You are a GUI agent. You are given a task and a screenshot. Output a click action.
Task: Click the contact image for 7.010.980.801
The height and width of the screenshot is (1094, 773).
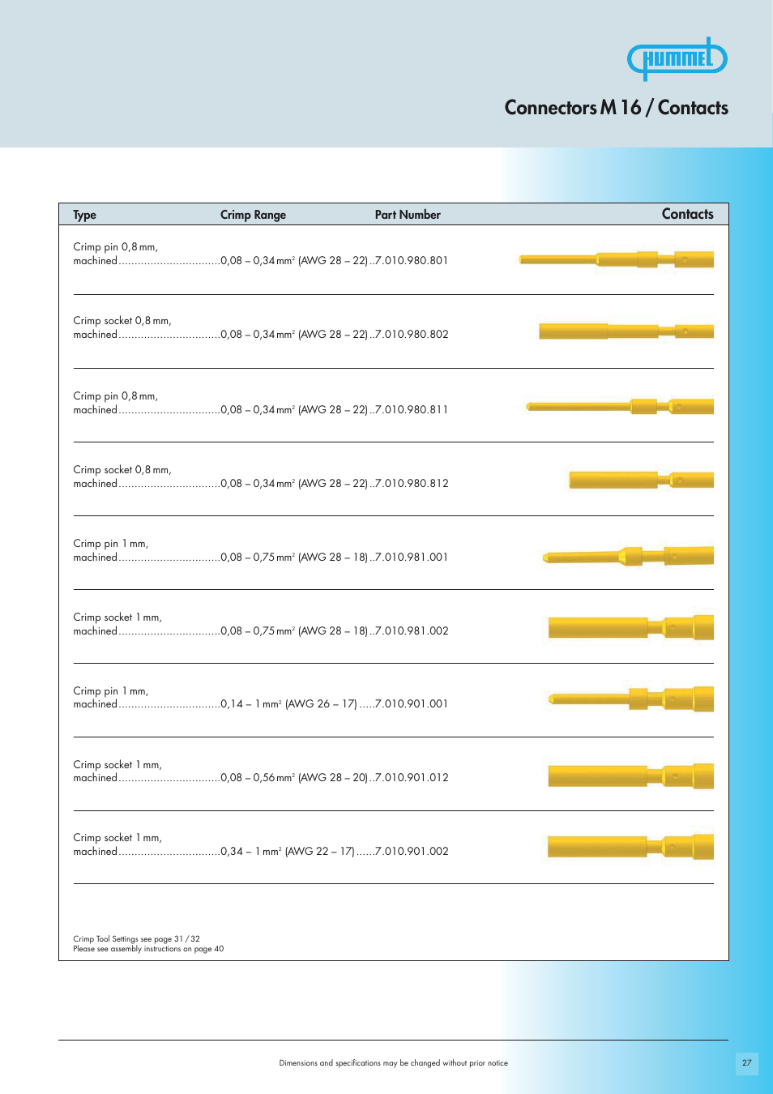[617, 259]
